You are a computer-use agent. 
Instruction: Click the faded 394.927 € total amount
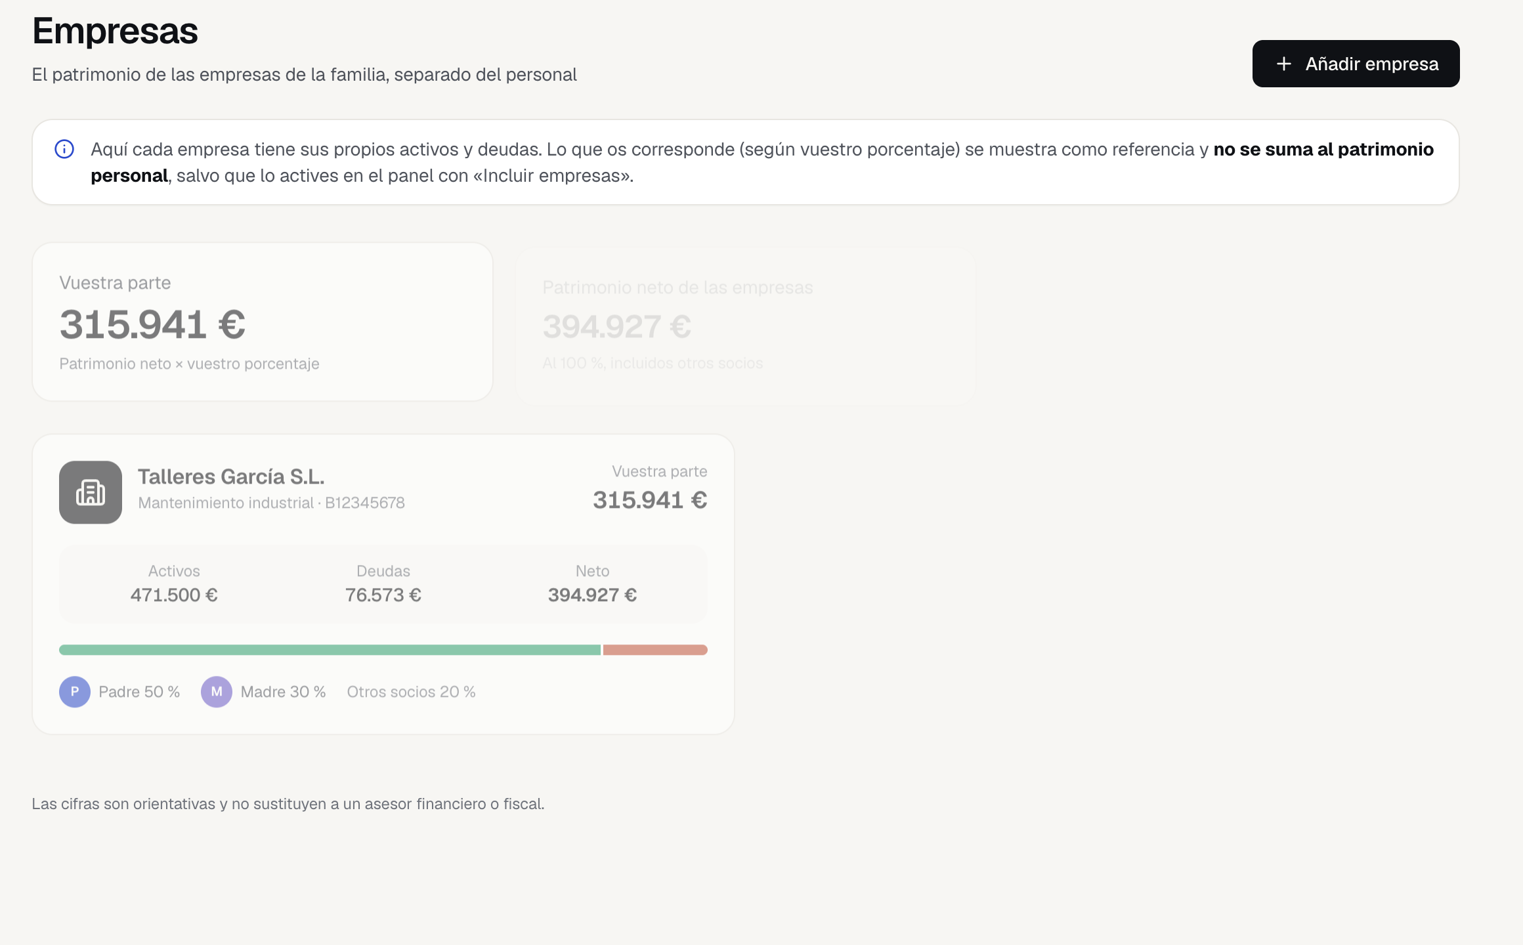click(616, 327)
